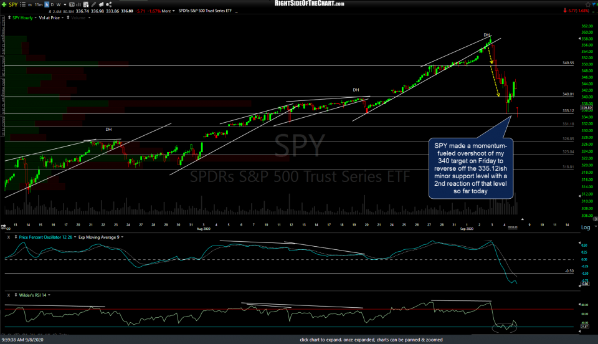
Task: Click the SPY ticker symbol field
Action: 13,4
